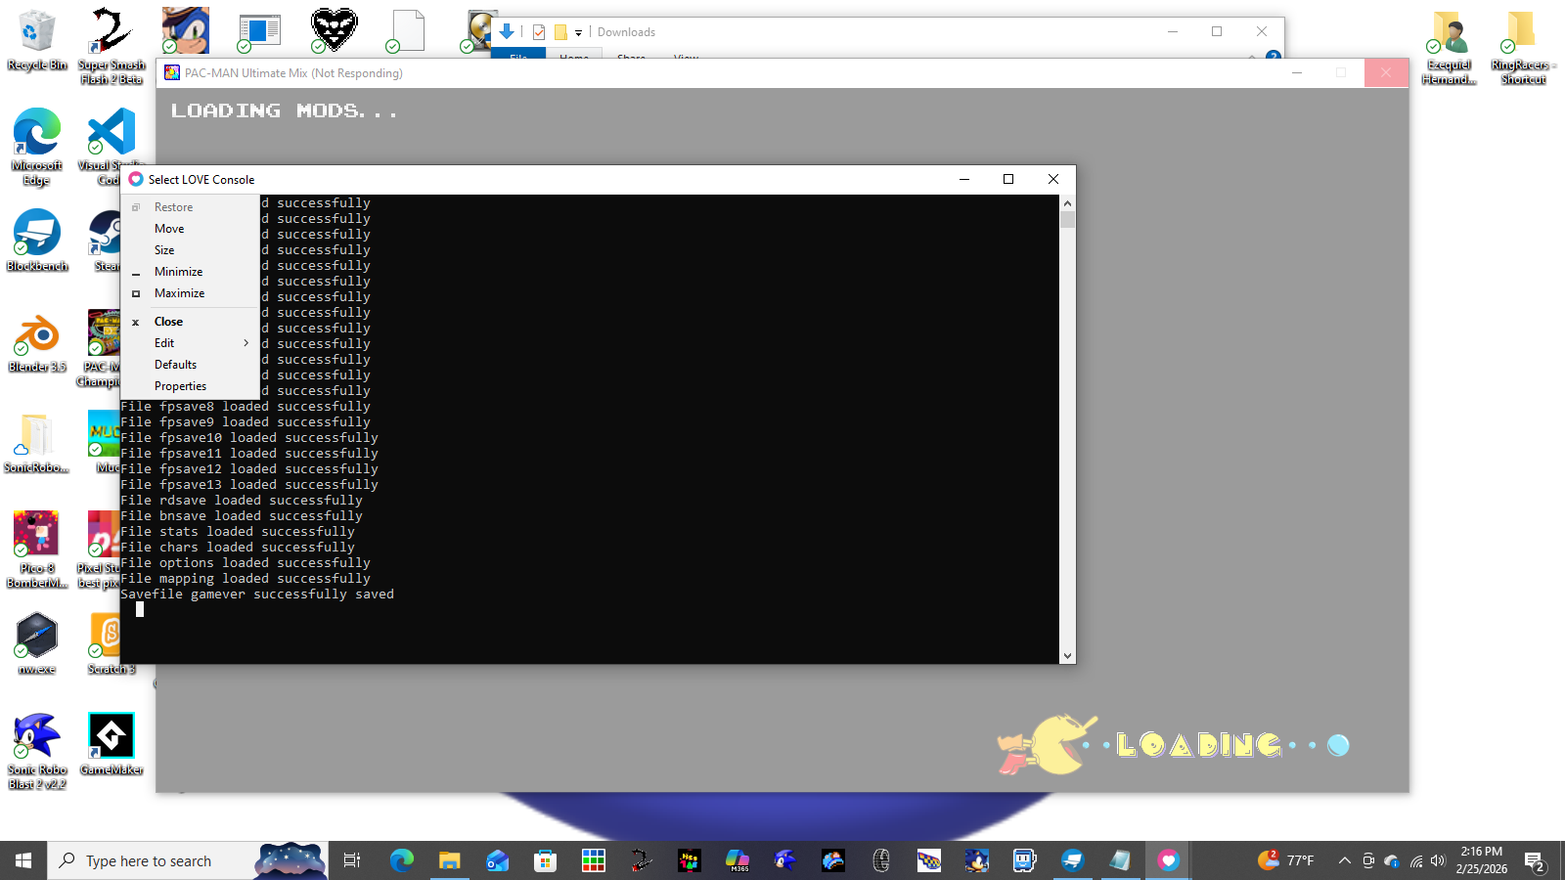This screenshot has height=880, width=1565.
Task: Choose Size from the console system menu
Action: 190,250
